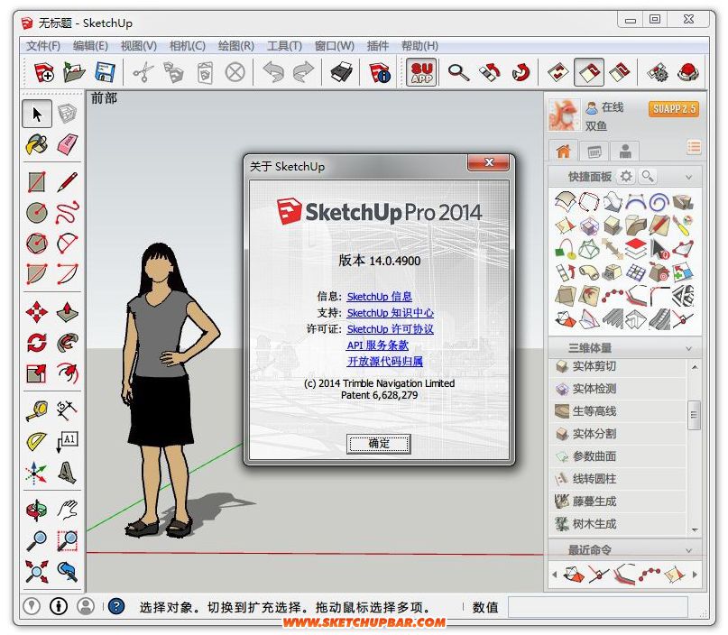Click the geo-location status bar icon
This screenshot has width=728, height=635.
32,606
